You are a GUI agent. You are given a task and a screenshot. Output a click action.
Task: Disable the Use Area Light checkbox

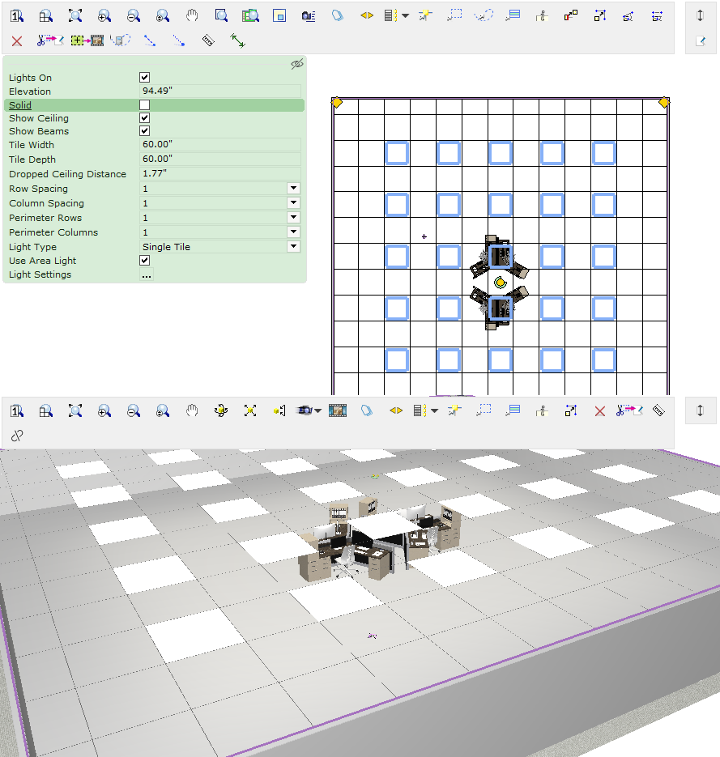point(144,261)
